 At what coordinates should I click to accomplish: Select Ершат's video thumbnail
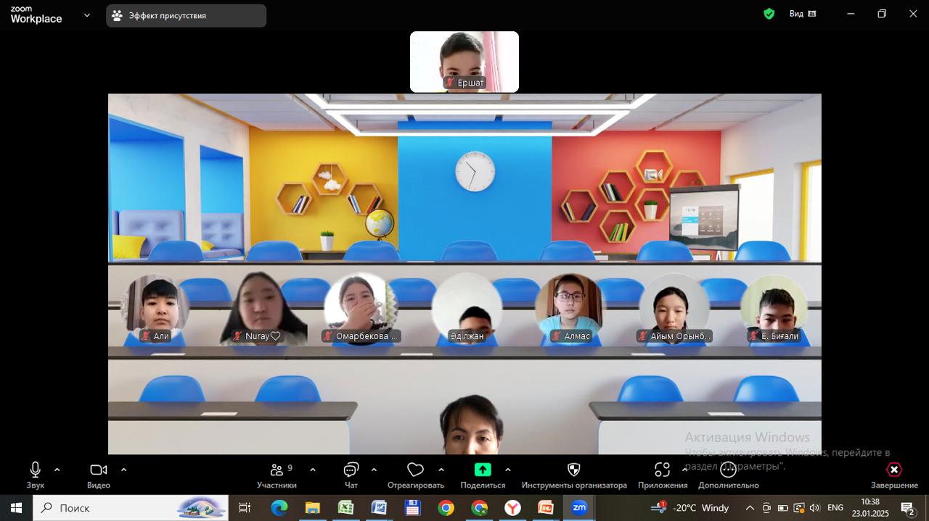[464, 61]
